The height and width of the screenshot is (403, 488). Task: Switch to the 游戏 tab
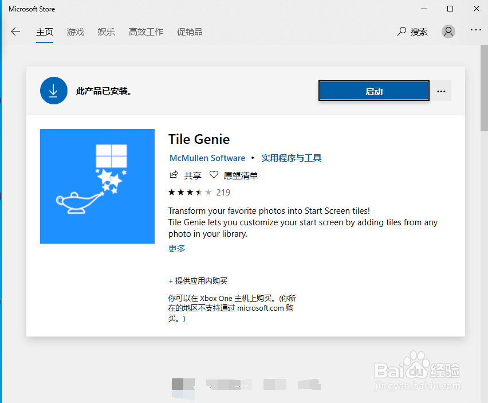pyautogui.click(x=75, y=32)
